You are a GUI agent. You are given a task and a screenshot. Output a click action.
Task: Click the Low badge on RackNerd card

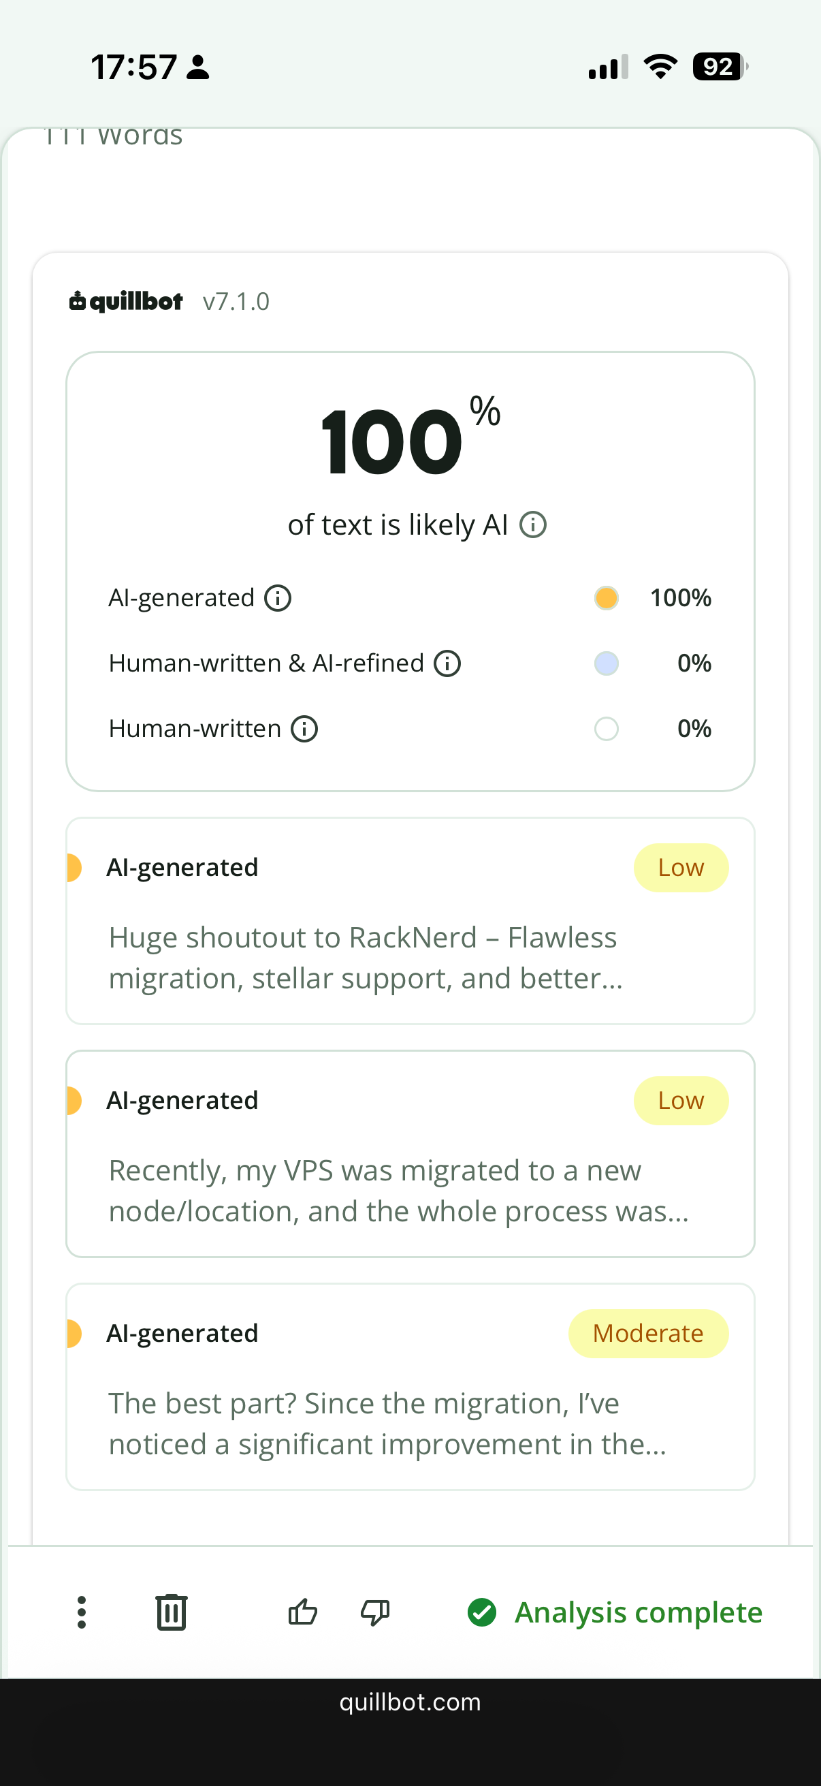(x=681, y=867)
